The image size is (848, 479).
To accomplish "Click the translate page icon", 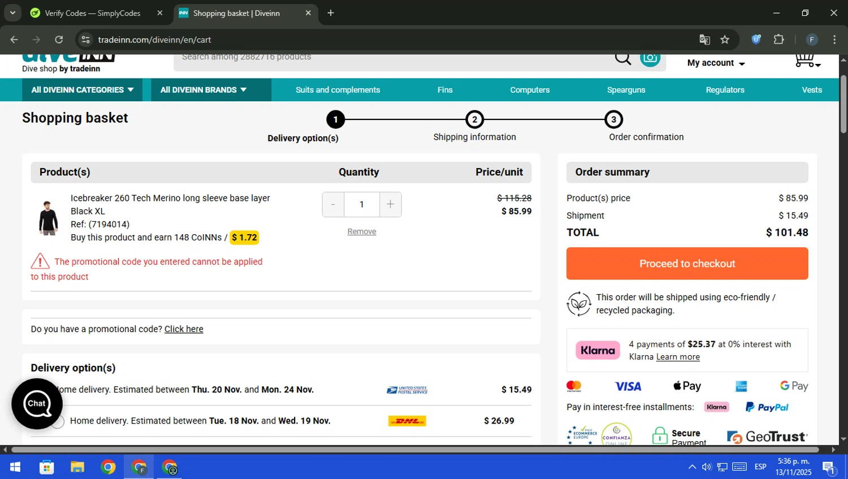I will (704, 40).
